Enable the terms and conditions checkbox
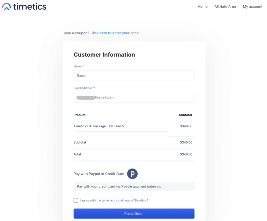267x221 pixels. coord(76,200)
